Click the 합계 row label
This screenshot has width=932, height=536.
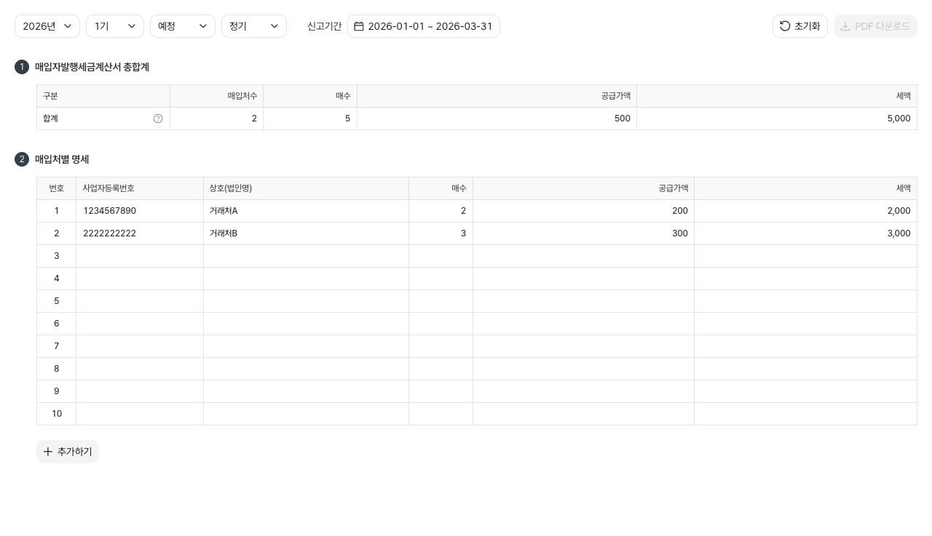click(50, 119)
